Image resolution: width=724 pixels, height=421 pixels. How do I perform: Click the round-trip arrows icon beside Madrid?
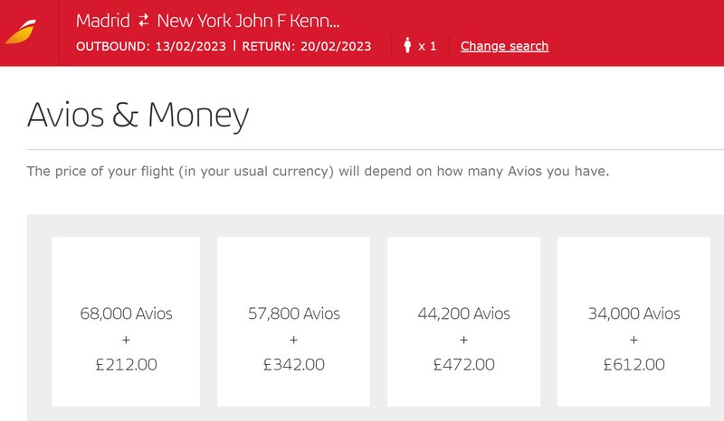coord(144,21)
